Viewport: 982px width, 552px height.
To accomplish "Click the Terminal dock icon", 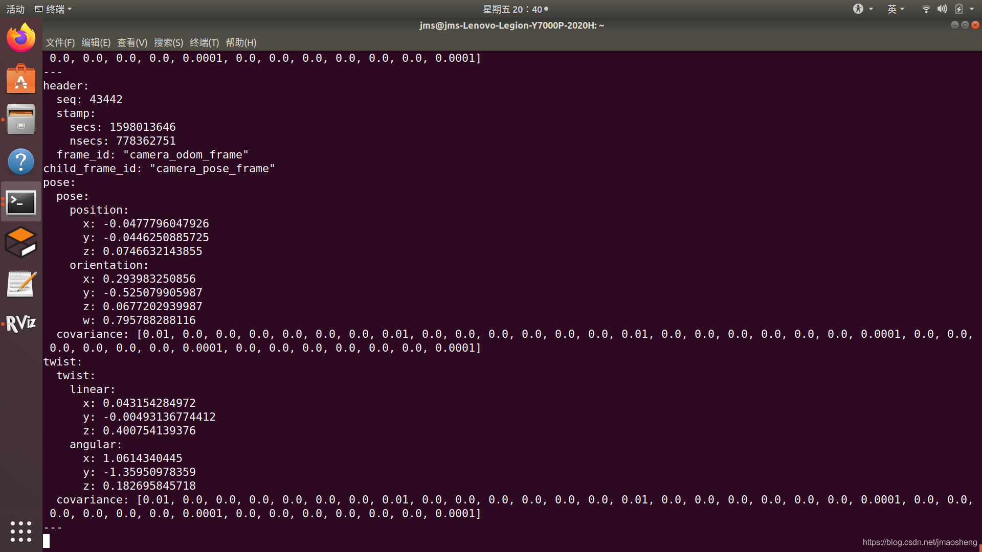I will pyautogui.click(x=21, y=202).
